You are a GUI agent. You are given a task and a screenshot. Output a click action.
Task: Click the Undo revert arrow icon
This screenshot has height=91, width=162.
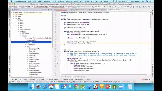[x=134, y=7]
